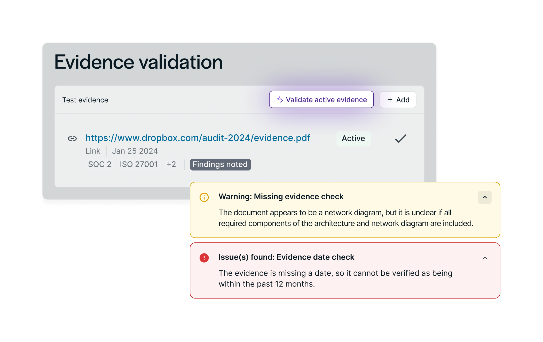The width and height of the screenshot is (543, 342).
Task: Expand the +2 additional frameworks tag
Action: tap(171, 164)
